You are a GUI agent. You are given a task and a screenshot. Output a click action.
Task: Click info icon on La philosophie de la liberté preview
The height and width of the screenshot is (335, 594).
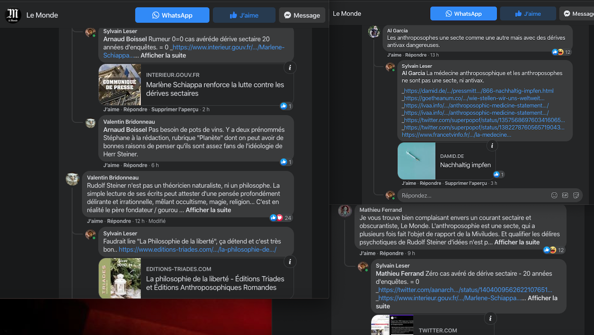pyautogui.click(x=290, y=262)
